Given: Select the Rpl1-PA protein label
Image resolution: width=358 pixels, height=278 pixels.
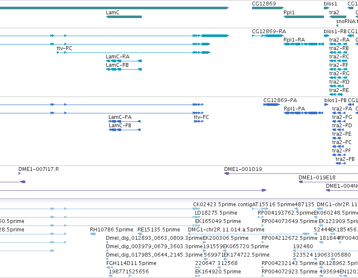Looking at the screenshot, I should click(294, 109).
